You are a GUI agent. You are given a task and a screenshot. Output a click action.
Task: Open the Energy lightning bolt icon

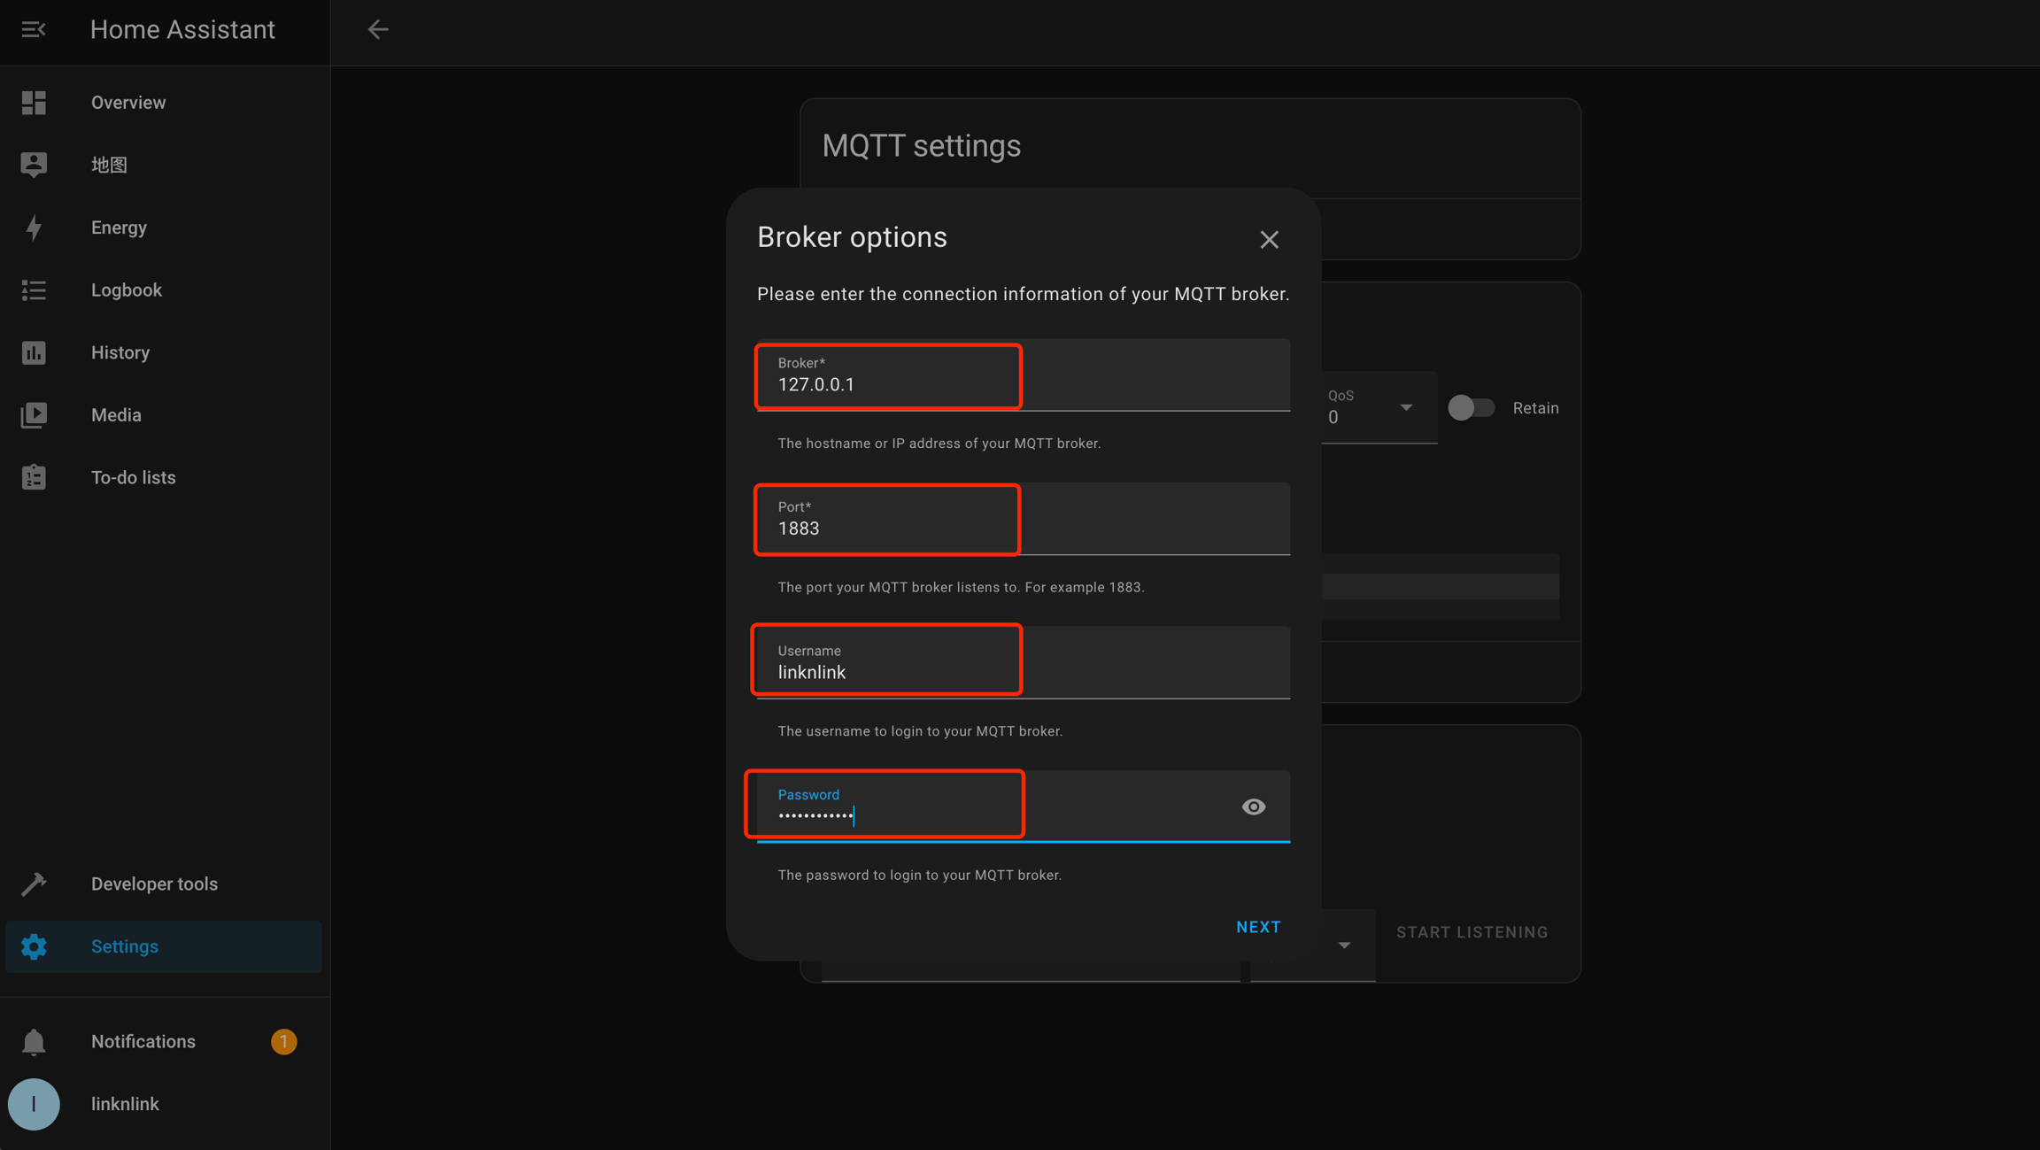click(34, 228)
